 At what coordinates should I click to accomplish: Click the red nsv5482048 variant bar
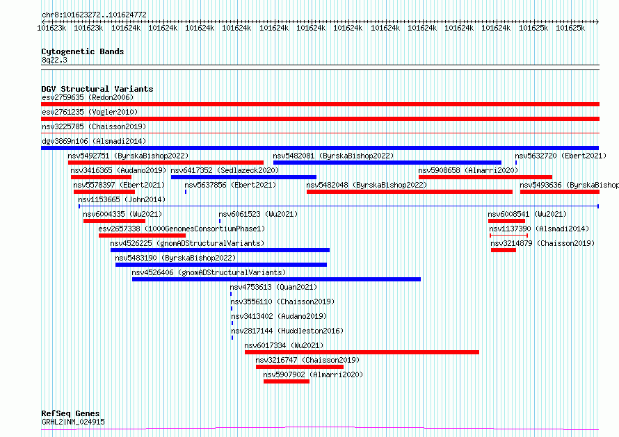pos(410,192)
